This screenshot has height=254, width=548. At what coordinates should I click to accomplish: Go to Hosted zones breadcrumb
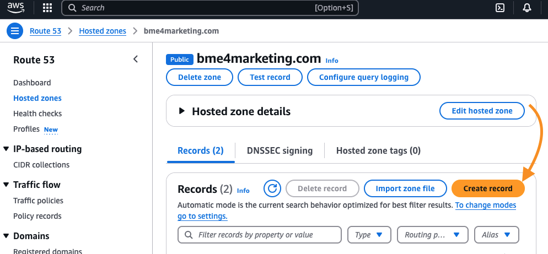point(103,31)
